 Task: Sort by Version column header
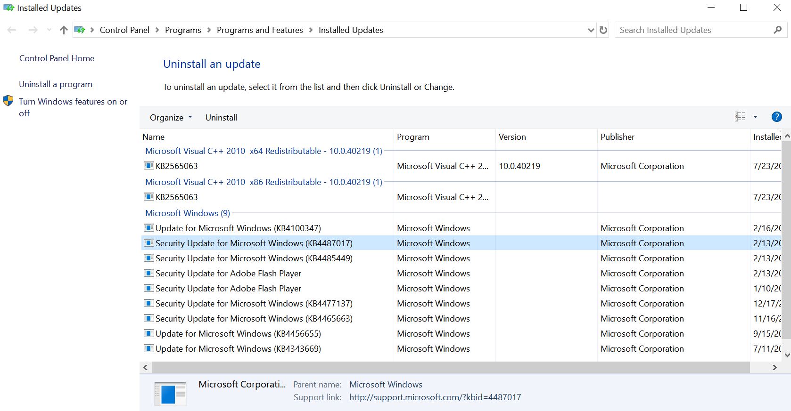(x=546, y=137)
